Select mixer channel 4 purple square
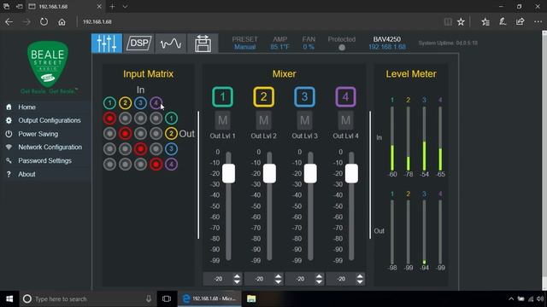 (x=345, y=96)
